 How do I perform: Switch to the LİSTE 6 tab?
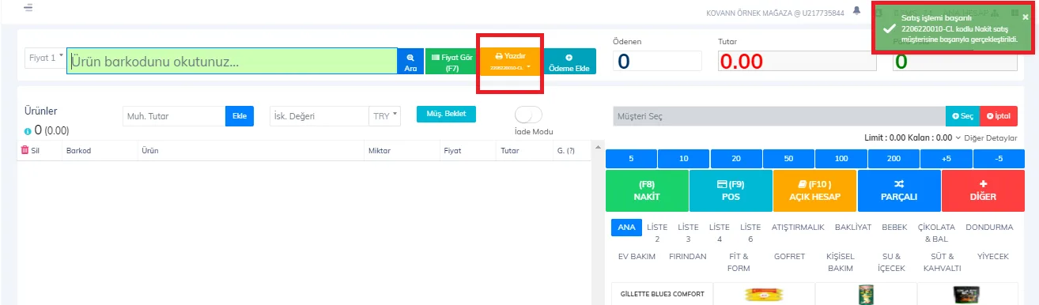pyautogui.click(x=750, y=232)
